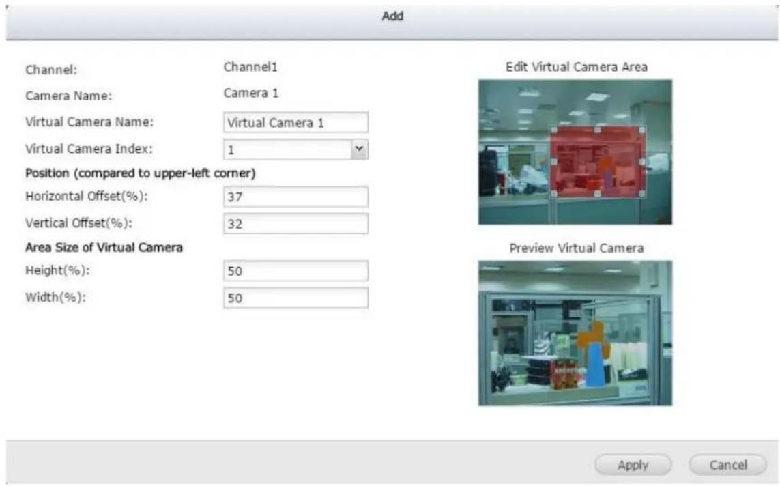Click the top-middle handle of red area
The image size is (780, 486).
pos(597,130)
